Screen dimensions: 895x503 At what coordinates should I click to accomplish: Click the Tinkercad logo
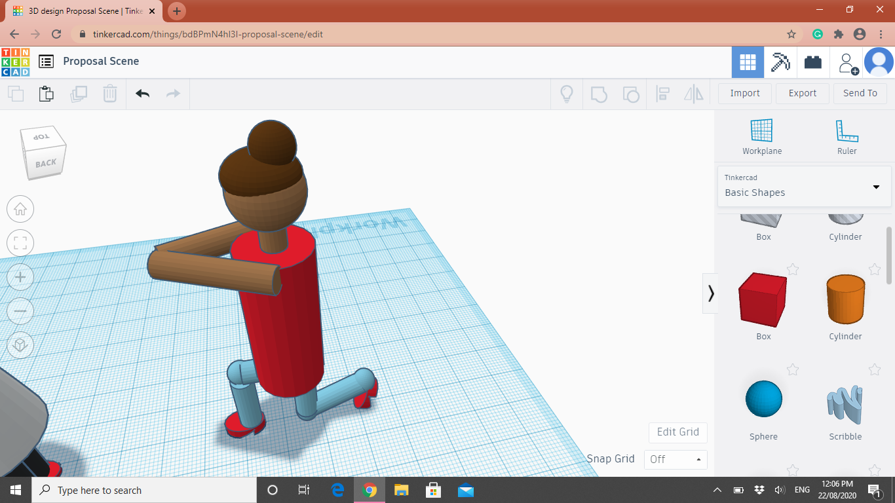coord(15,62)
